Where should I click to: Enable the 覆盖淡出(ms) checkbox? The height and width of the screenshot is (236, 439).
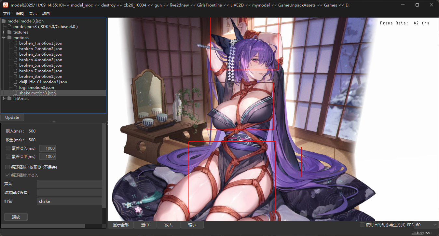click(x=8, y=157)
